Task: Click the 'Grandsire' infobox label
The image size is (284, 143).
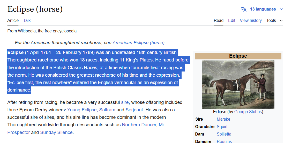Action: [205, 127]
